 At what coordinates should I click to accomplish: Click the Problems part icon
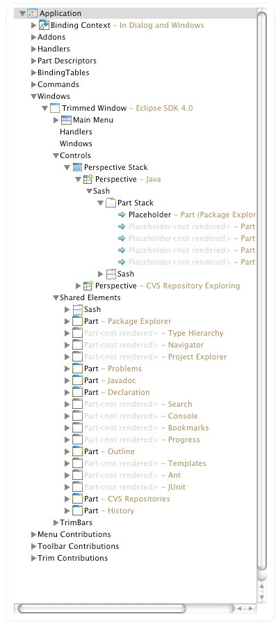pyautogui.click(x=78, y=368)
